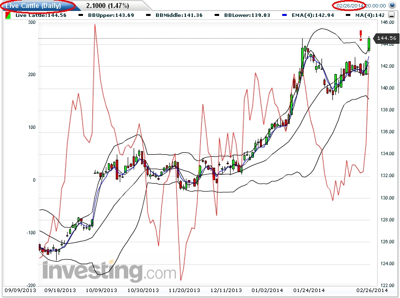This screenshot has width=400, height=298.
Task: Click the latest green candlestick at 144.56
Action: tap(369, 44)
